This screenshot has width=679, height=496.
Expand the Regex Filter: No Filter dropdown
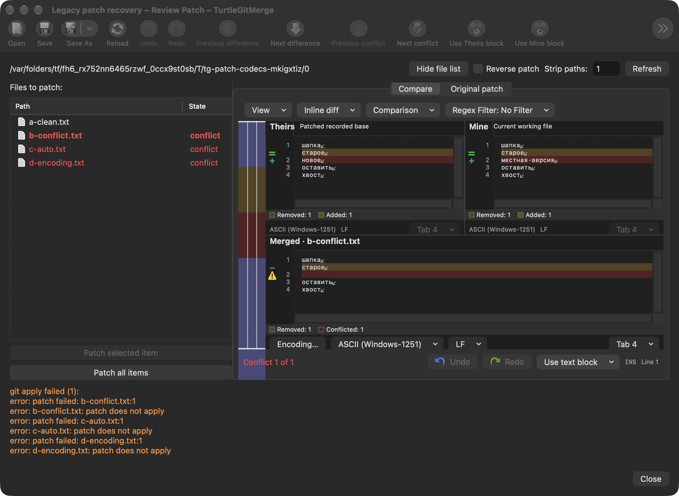click(500, 110)
